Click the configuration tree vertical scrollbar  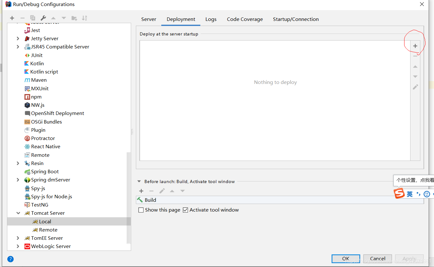(x=129, y=198)
